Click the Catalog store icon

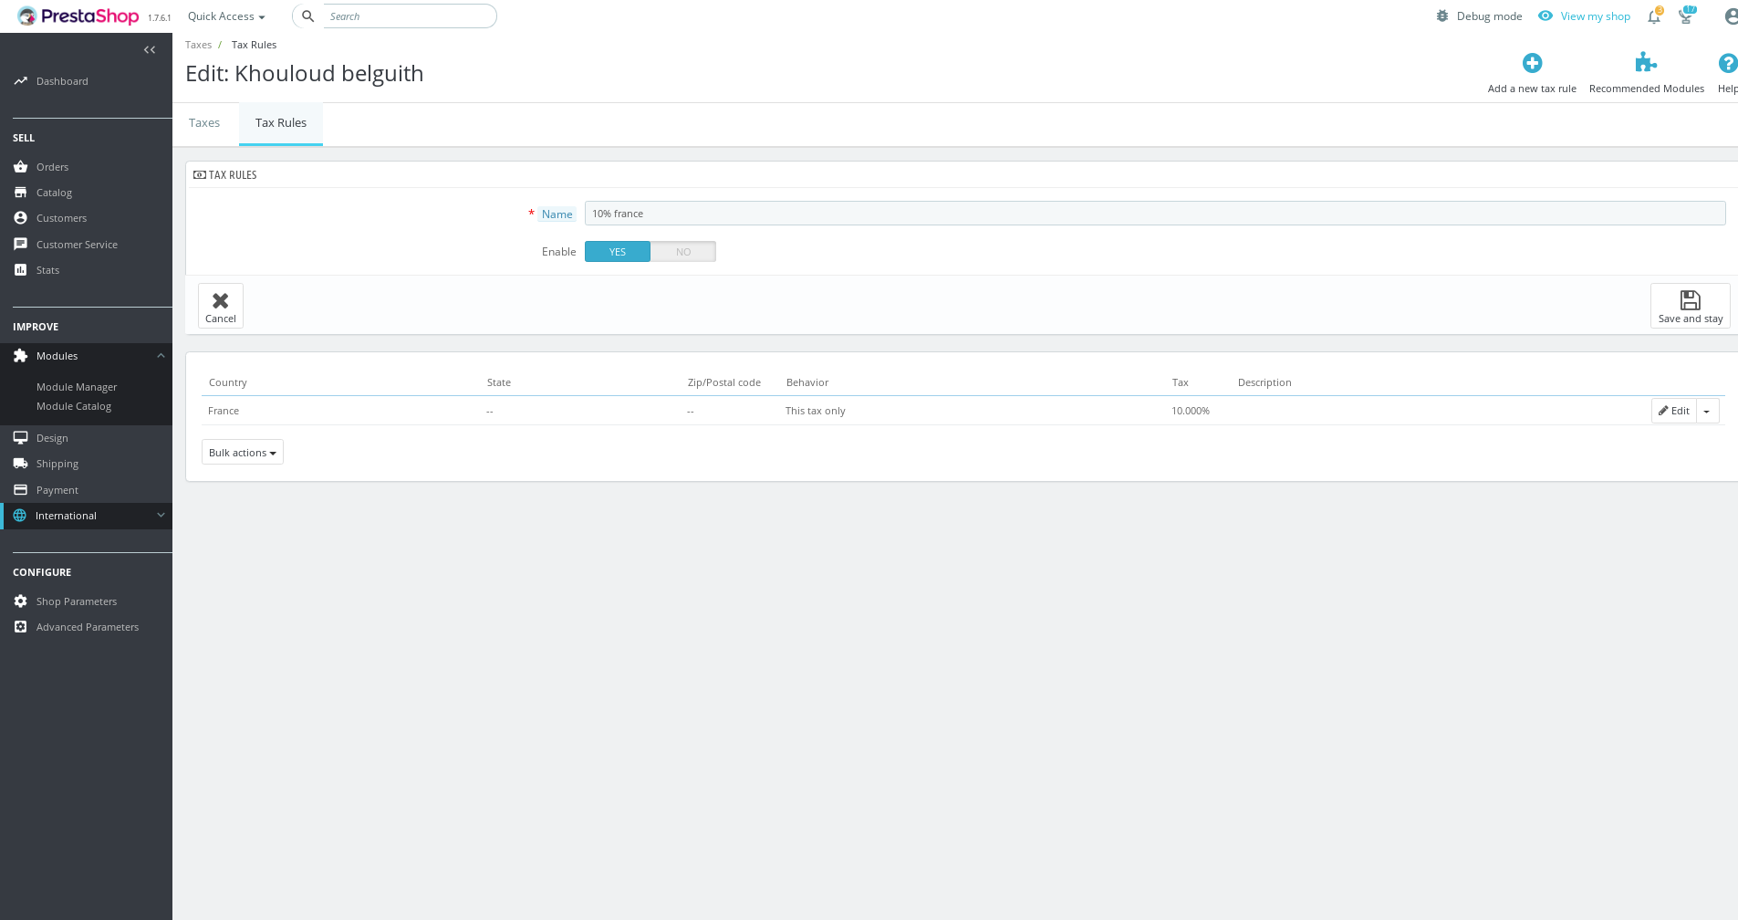pyautogui.click(x=20, y=193)
